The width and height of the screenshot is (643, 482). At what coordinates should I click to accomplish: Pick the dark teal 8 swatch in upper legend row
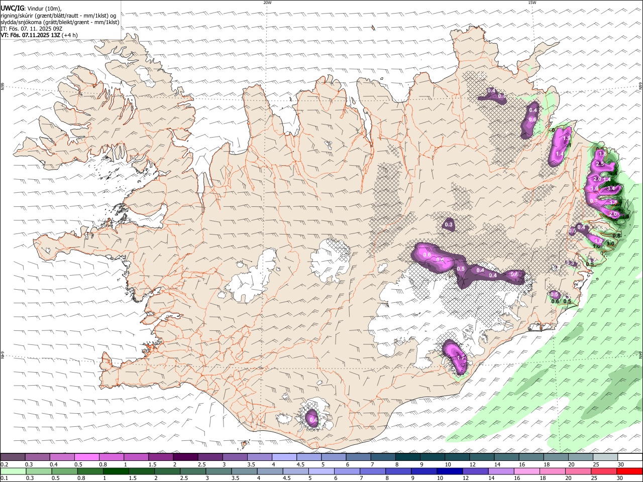tap(408, 457)
